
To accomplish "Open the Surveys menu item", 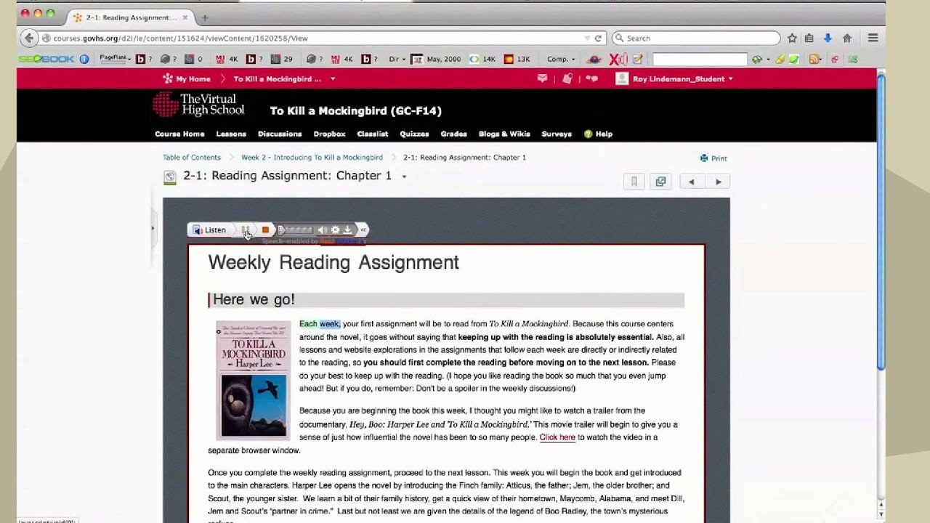I will coord(557,134).
